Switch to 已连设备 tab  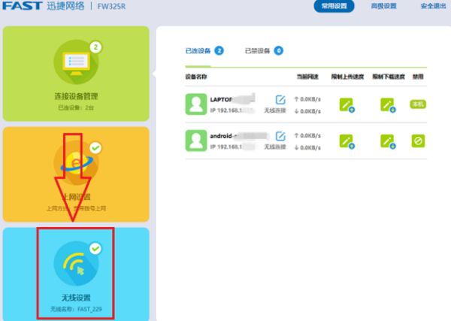198,51
